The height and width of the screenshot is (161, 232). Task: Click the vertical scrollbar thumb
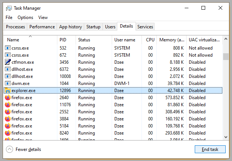(x=226, y=57)
